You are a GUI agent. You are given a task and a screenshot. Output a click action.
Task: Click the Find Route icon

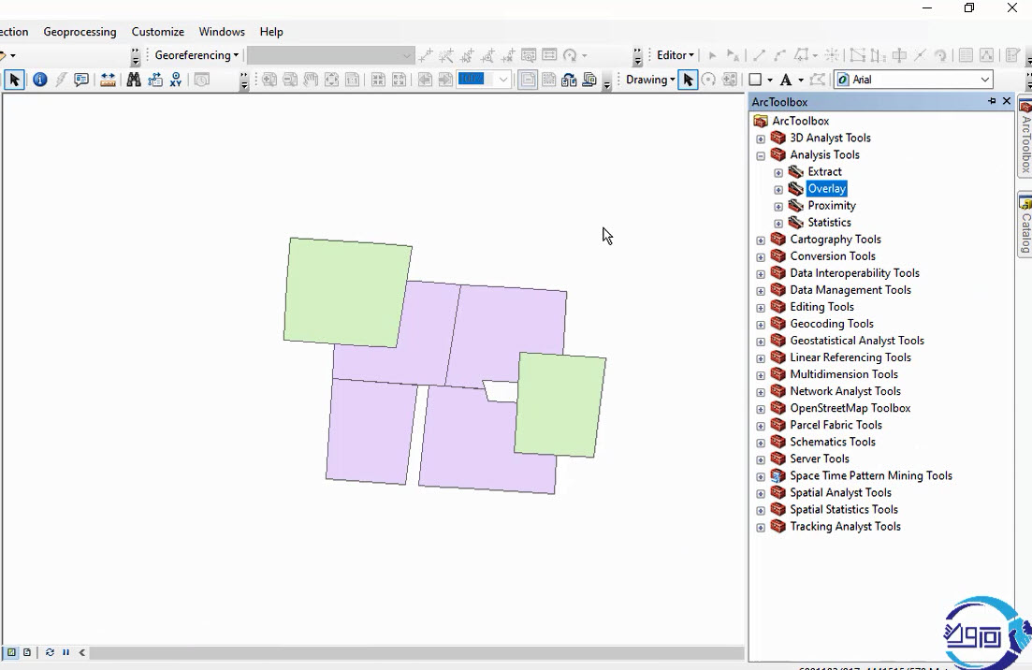[x=154, y=80]
